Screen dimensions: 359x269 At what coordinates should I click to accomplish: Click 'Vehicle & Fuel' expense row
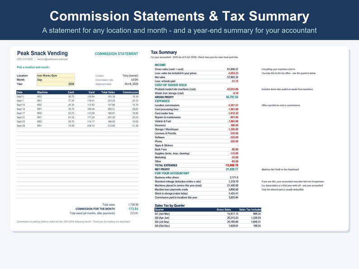[196, 121]
